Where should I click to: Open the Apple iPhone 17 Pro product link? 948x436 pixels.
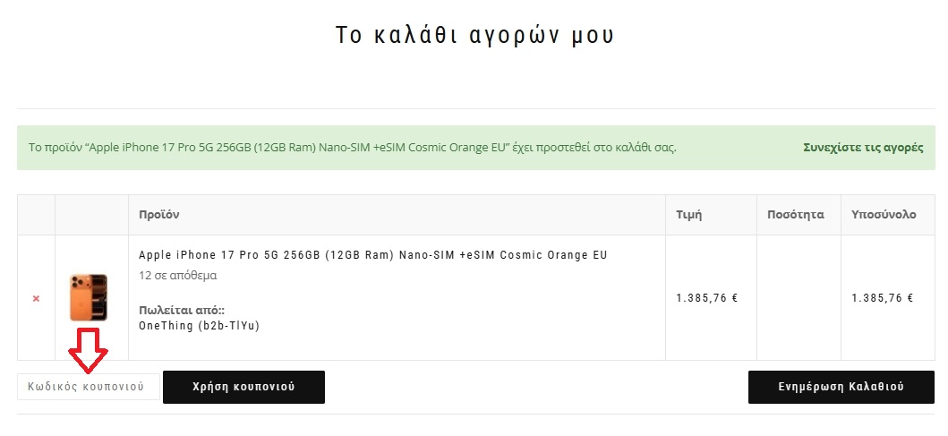tap(372, 255)
